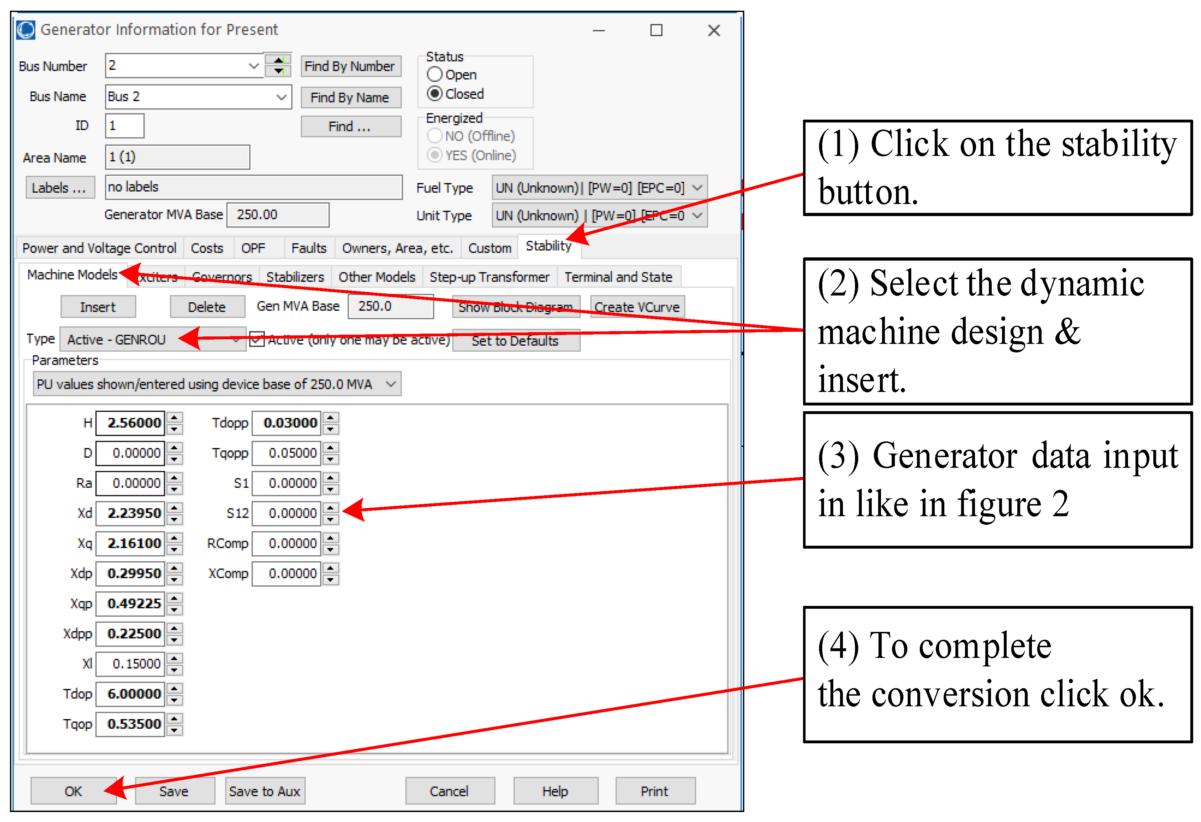
Task: Expand the Fuel Type dropdown
Action: 697,188
